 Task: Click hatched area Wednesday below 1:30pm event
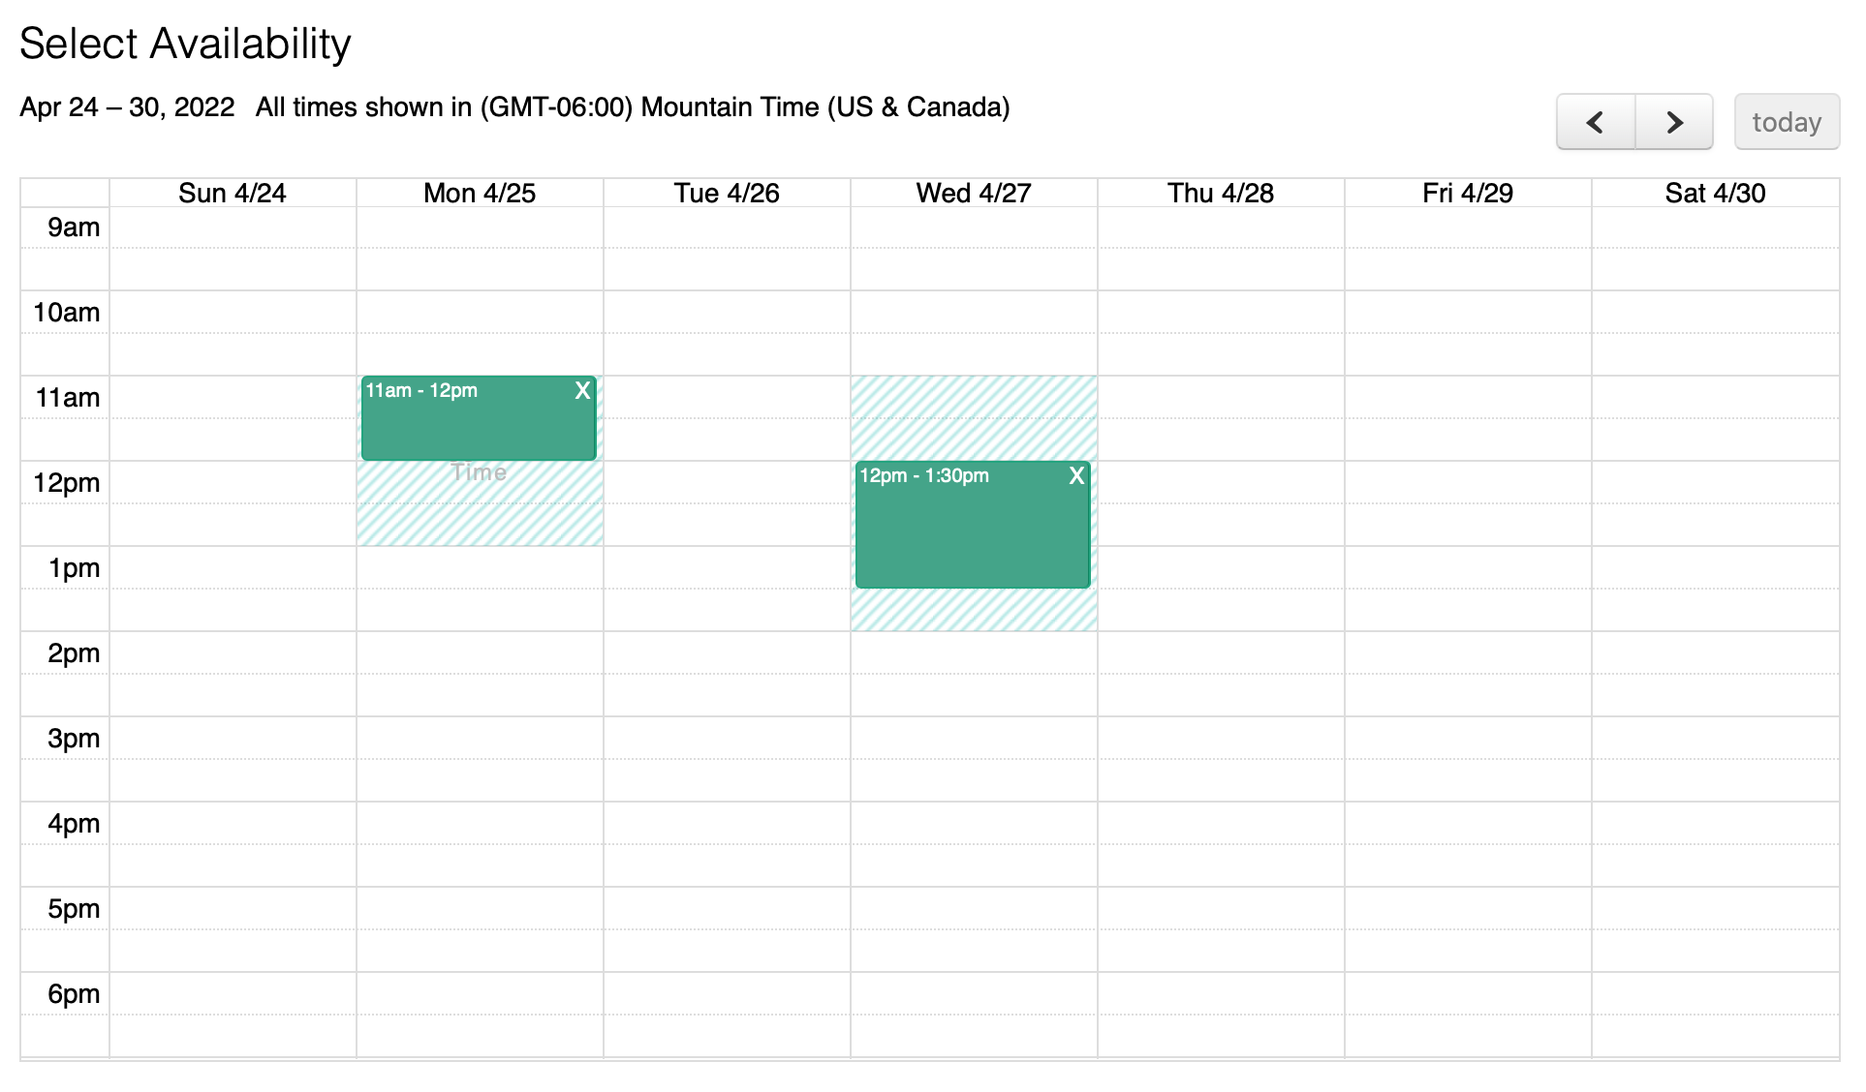pyautogui.click(x=974, y=610)
